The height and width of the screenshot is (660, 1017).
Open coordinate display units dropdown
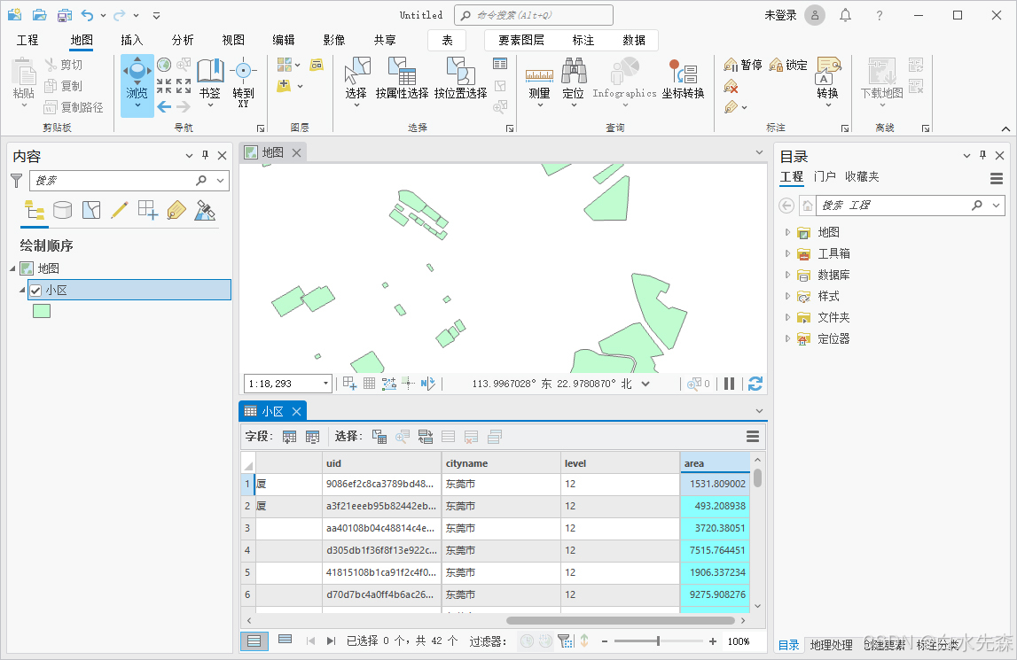[645, 384]
